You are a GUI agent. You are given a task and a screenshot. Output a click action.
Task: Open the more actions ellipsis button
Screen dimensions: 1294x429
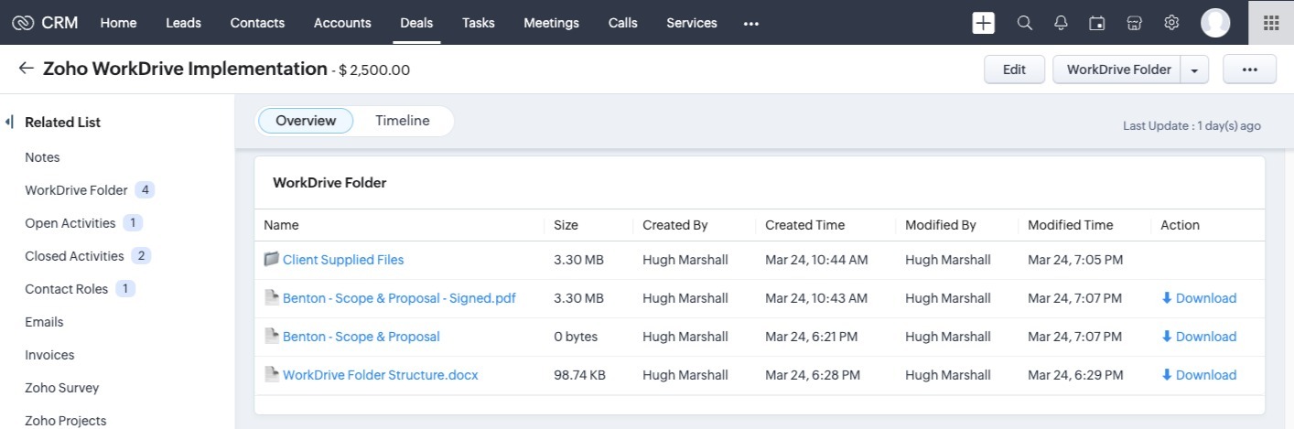coord(1249,70)
